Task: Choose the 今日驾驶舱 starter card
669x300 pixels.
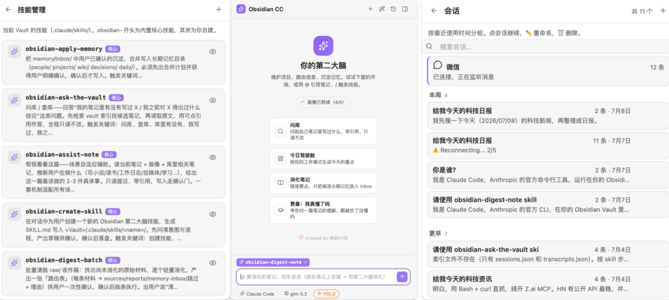Action: (x=323, y=158)
